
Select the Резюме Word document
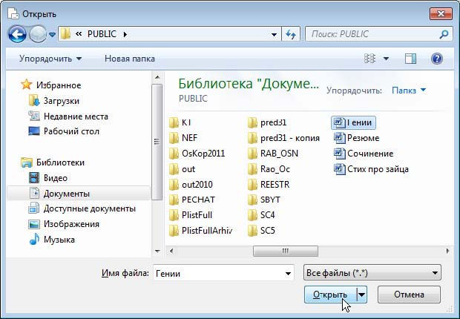coord(356,138)
